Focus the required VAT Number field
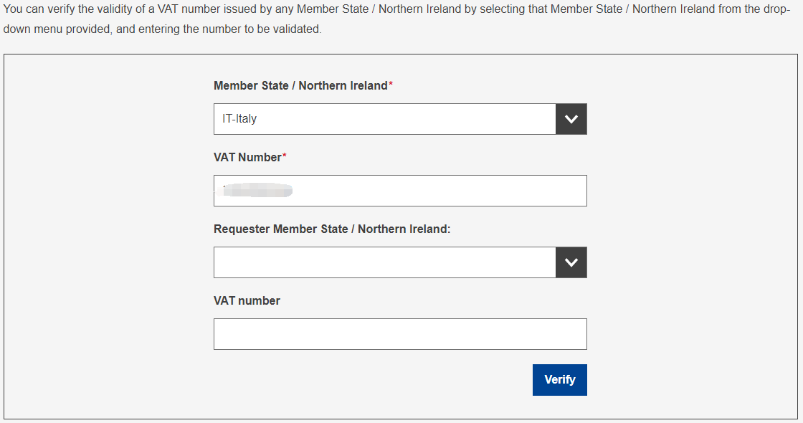Viewport: 803px width, 423px height. pos(400,191)
